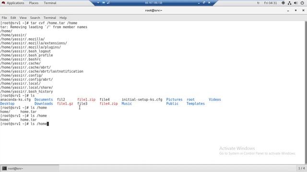Click the Desktop directory name
Screen dimensions: 307x172
click(x=7, y=104)
